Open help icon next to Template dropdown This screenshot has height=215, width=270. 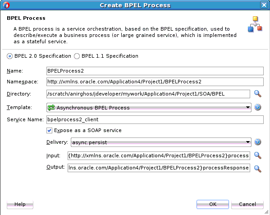257,107
